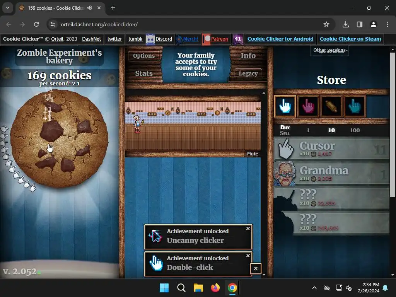The width and height of the screenshot is (396, 297).
Task: Open File Explorer from the taskbar
Action: click(x=198, y=288)
